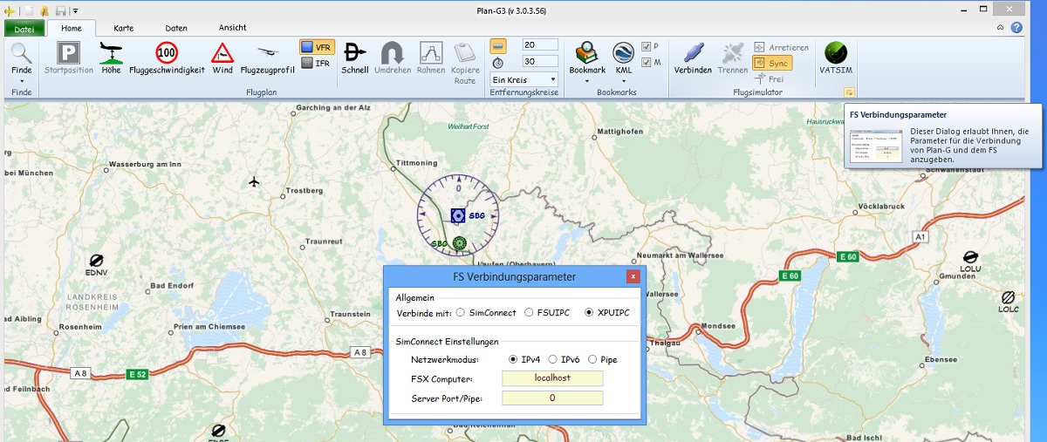The width and height of the screenshot is (1047, 442).
Task: Click the help question mark icon
Action: (x=1016, y=28)
